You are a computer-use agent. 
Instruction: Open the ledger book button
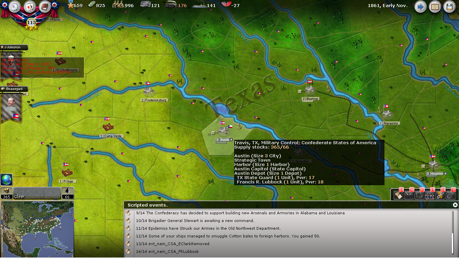[45, 7]
